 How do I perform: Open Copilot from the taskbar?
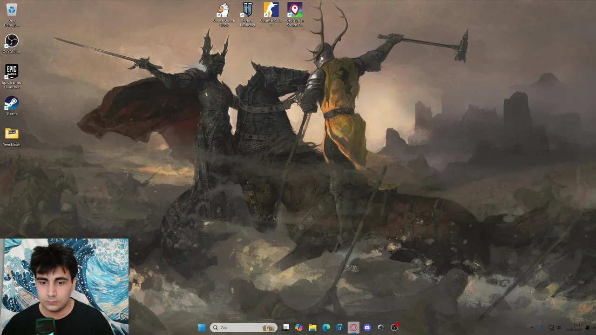click(299, 328)
